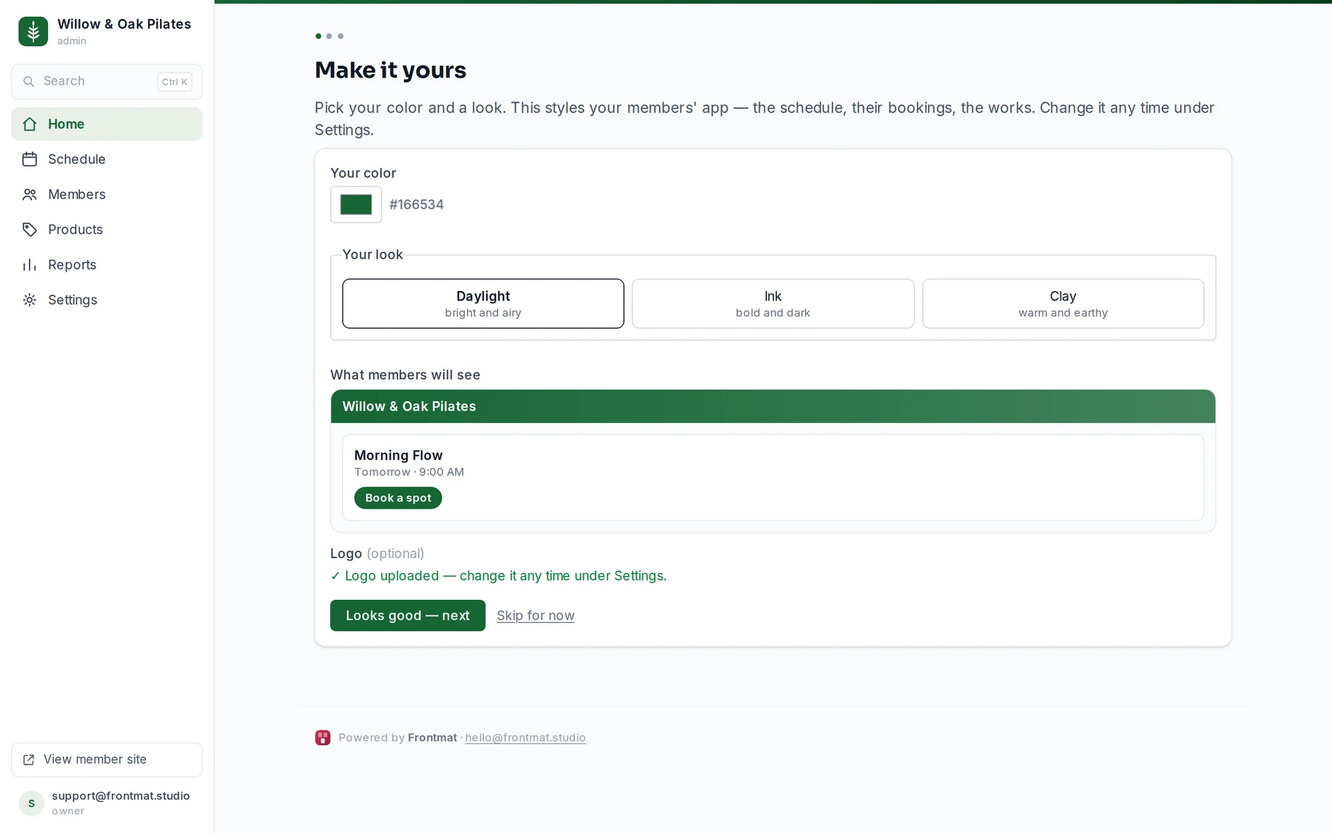Click the Looks good — next button

[408, 615]
